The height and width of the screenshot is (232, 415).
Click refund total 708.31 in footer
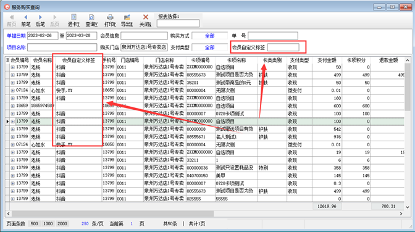click(x=388, y=206)
